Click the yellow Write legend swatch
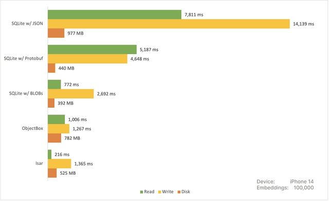This screenshot has height=201, width=329. 160,192
